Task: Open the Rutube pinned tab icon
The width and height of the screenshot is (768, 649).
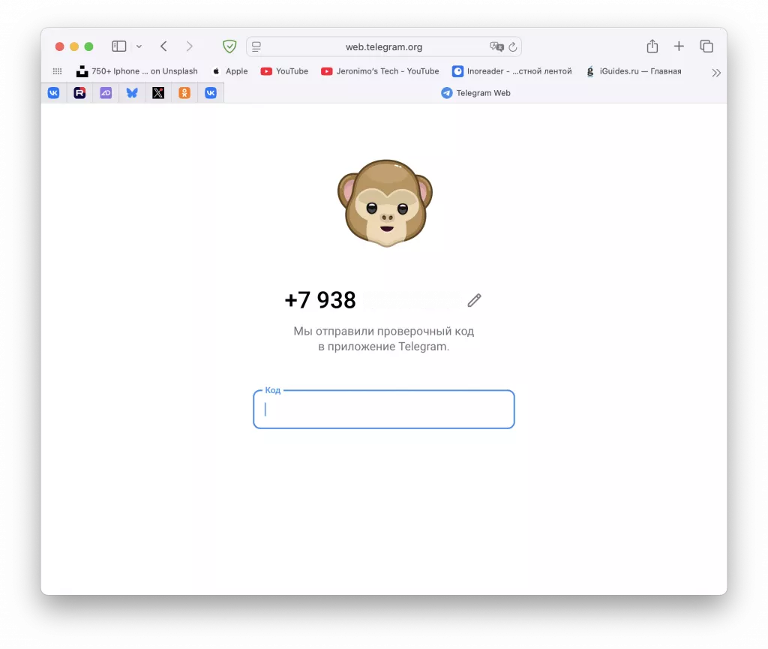Action: click(79, 92)
